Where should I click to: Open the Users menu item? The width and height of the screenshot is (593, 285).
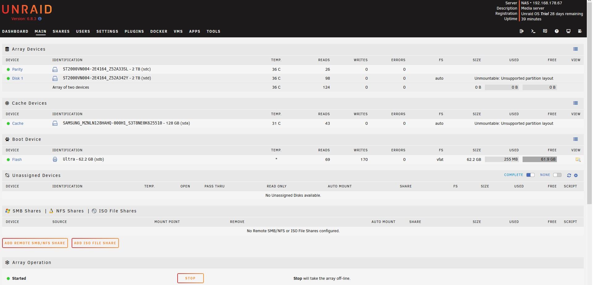tap(83, 31)
